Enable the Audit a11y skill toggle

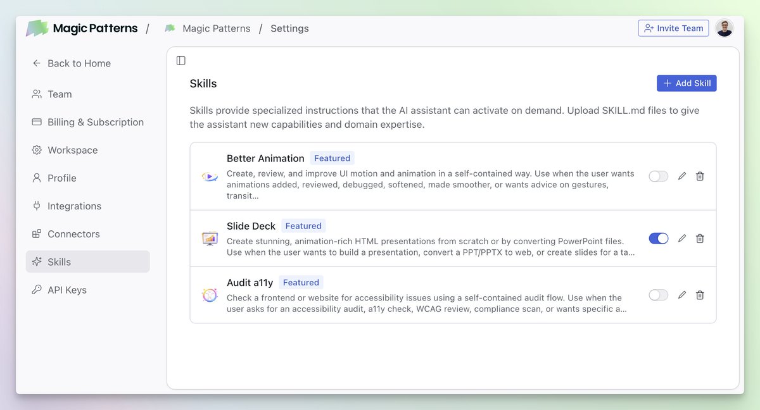point(658,295)
